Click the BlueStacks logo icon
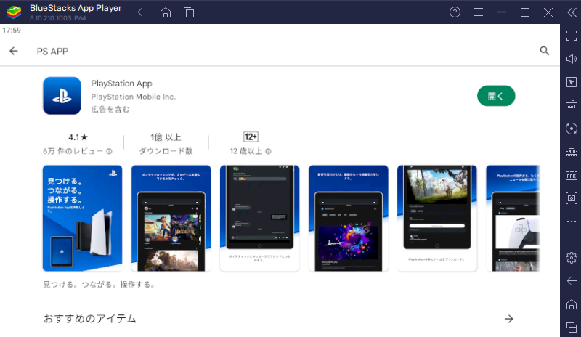 click(x=14, y=12)
